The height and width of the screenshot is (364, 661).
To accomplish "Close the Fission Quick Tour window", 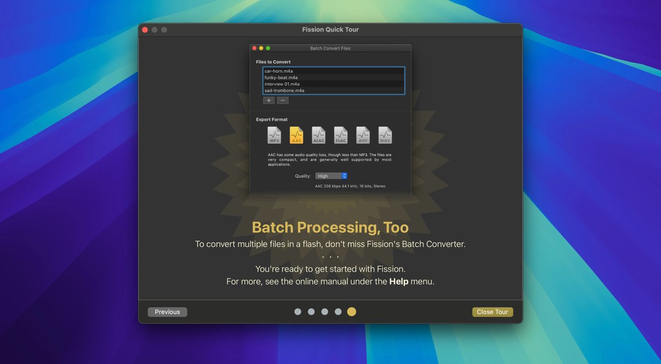I will click(x=145, y=30).
